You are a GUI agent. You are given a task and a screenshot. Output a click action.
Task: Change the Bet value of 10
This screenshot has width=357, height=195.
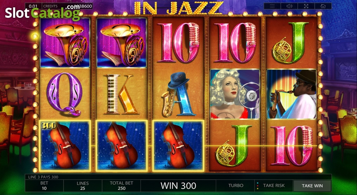tap(44, 185)
